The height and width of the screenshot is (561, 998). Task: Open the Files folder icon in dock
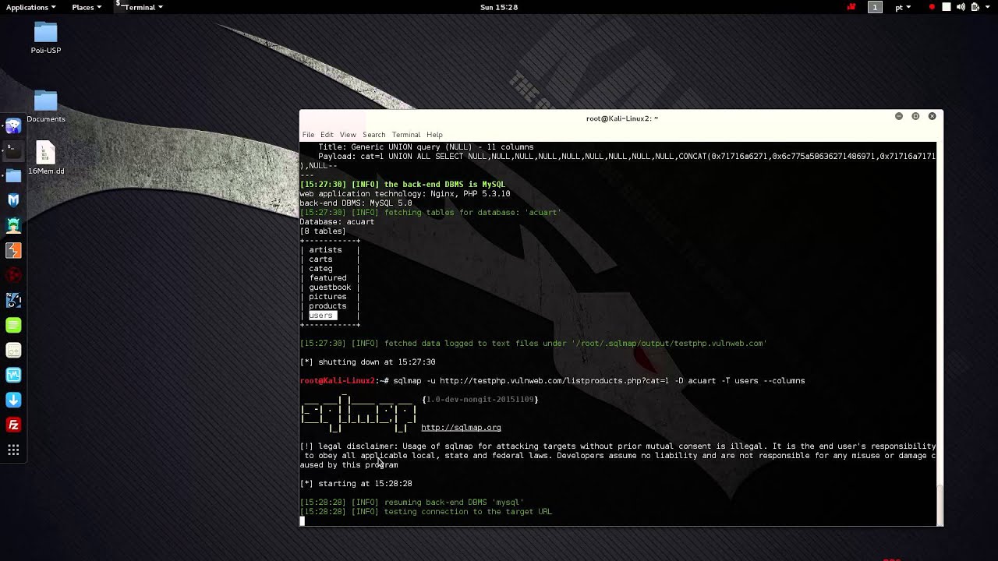13,175
